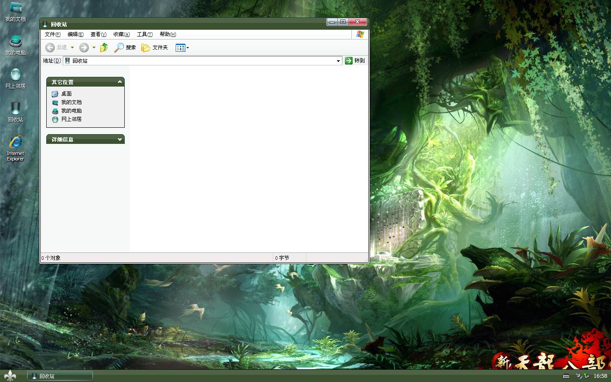The width and height of the screenshot is (611, 382).
Task: Click the keyboard language icon in tray
Action: [566, 376]
